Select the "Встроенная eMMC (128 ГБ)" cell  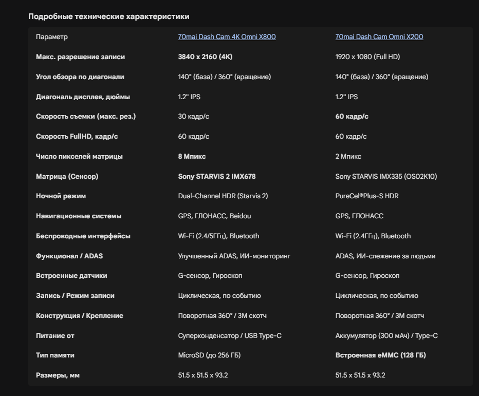380,355
